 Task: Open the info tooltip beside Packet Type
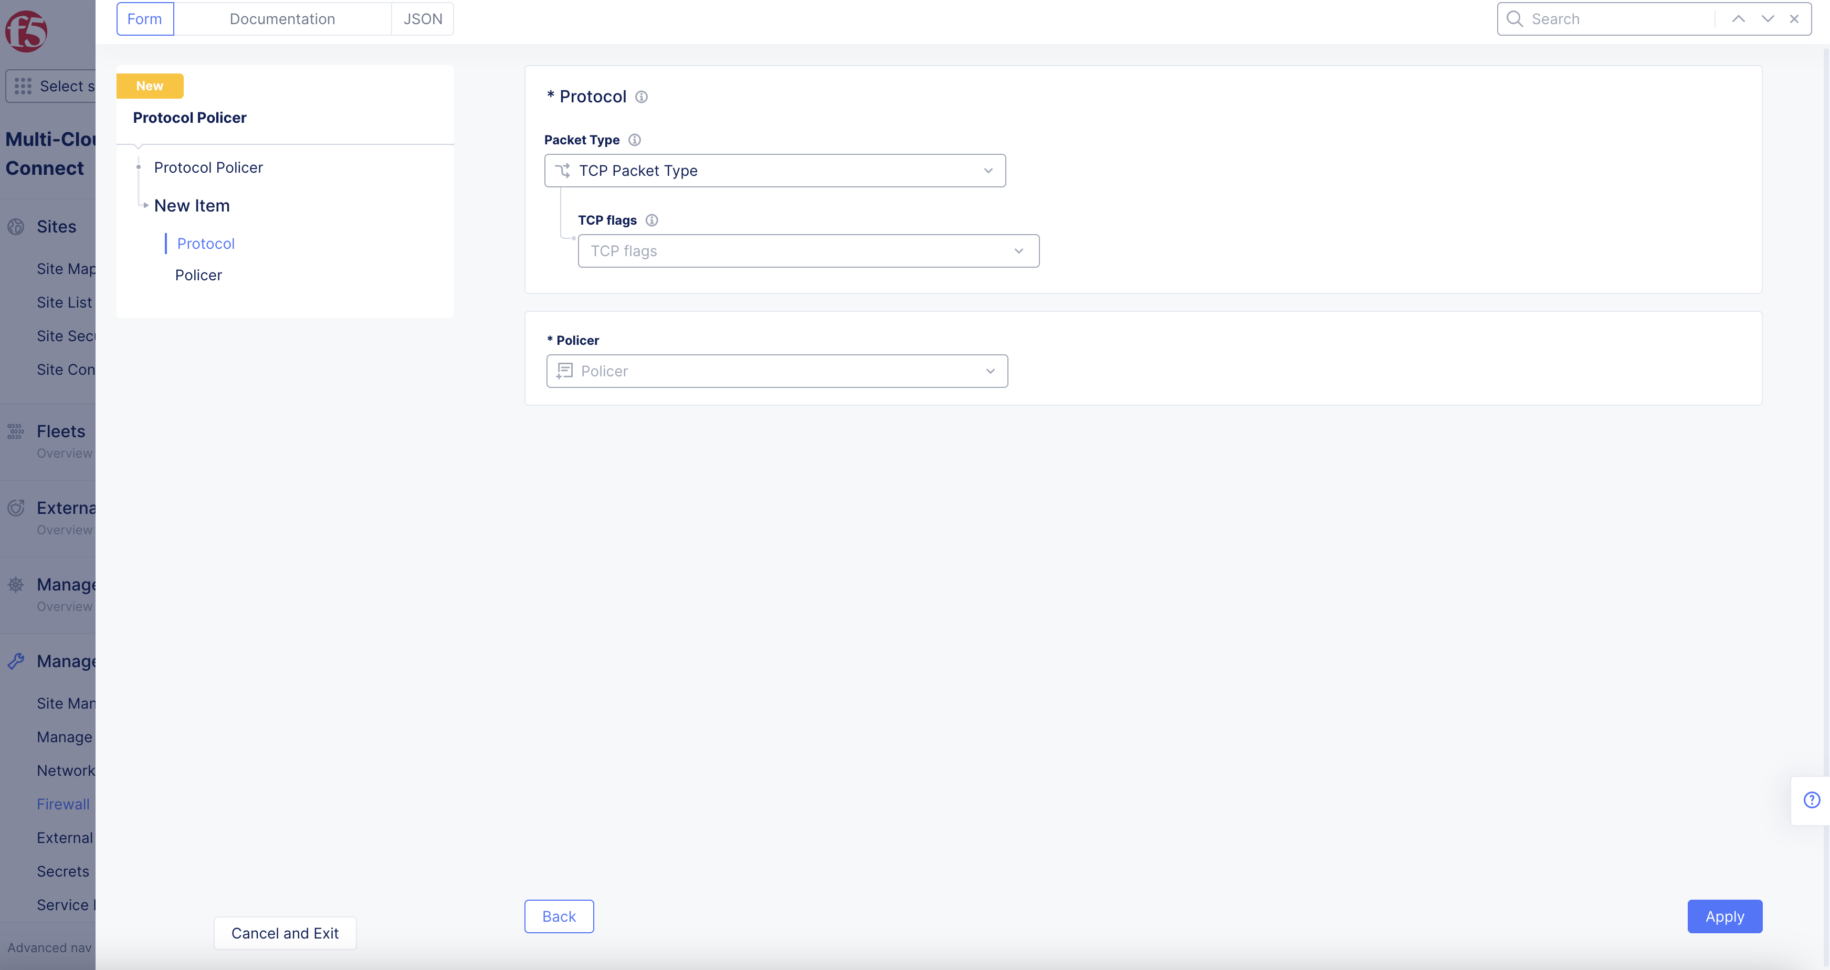[x=634, y=140]
